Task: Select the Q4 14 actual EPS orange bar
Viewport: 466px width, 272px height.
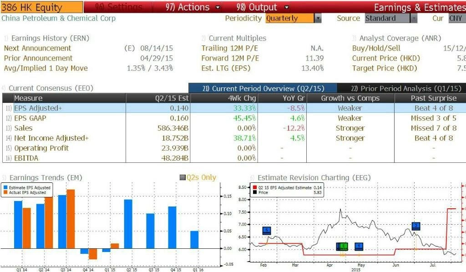Action: tap(93, 254)
